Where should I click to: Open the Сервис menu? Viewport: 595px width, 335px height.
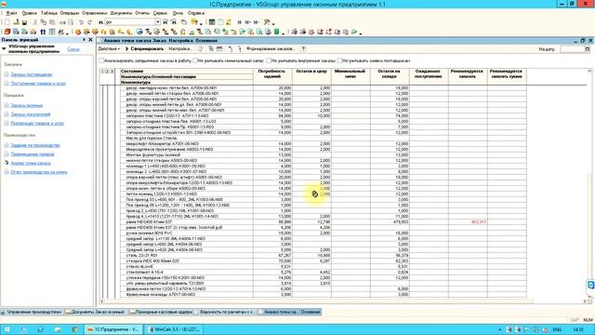pyautogui.click(x=160, y=13)
